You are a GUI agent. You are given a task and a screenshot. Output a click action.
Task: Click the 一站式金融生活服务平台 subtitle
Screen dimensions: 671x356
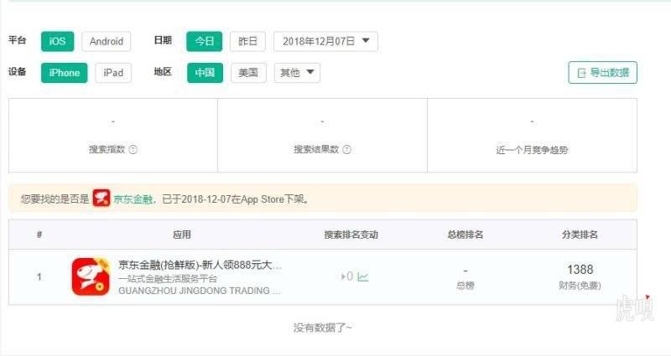(167, 279)
